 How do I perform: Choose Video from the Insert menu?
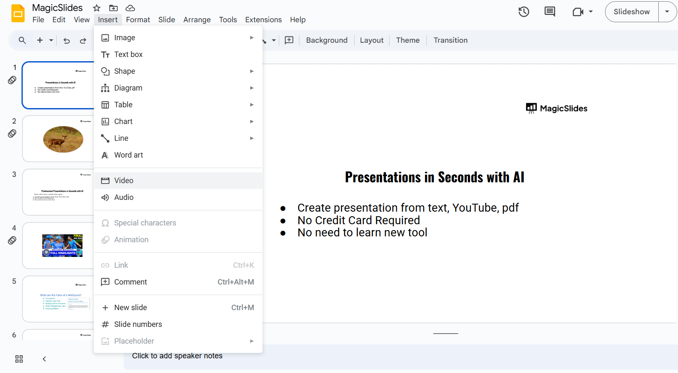point(124,181)
